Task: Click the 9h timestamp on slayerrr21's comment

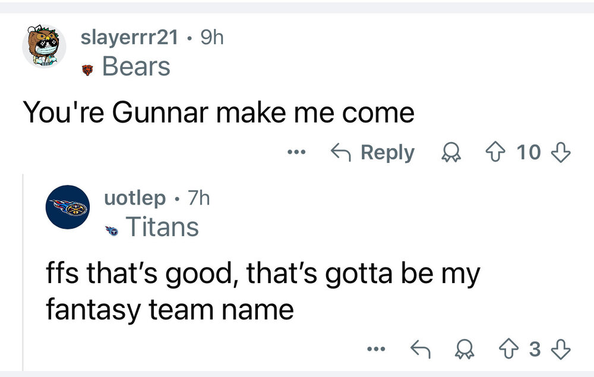Action: tap(211, 37)
